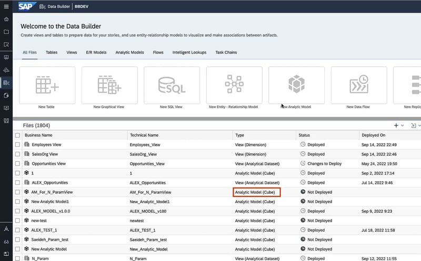
Task: Click the New SQL View tile
Action: point(172,85)
